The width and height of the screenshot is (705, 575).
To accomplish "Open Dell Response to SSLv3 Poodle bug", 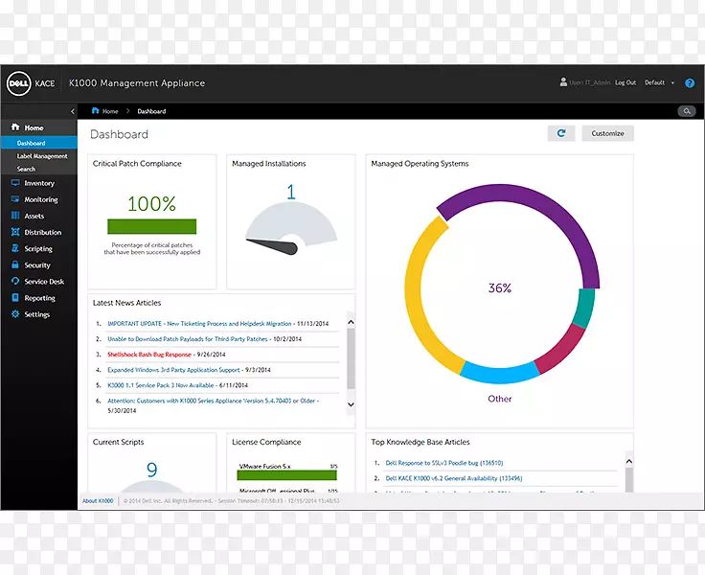I will 444,463.
